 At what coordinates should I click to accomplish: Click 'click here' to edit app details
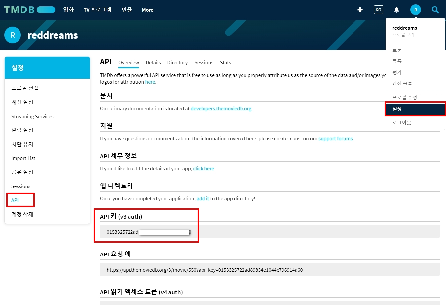[204, 169]
